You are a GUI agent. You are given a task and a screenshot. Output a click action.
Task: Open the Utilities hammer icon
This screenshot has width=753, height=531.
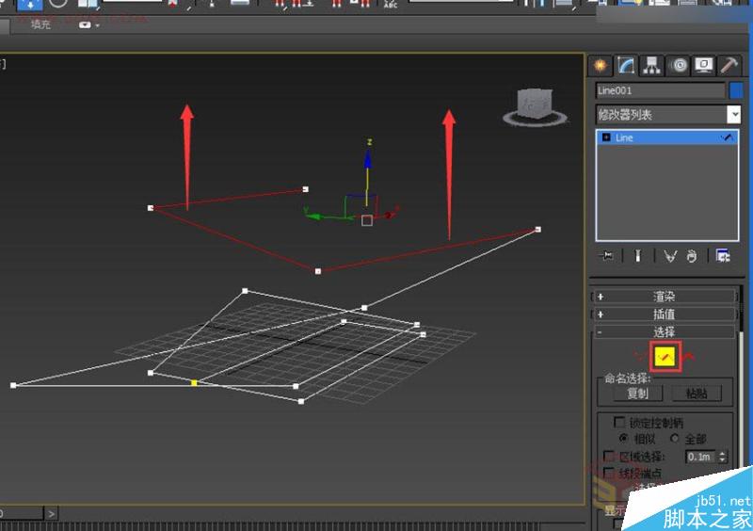(729, 66)
